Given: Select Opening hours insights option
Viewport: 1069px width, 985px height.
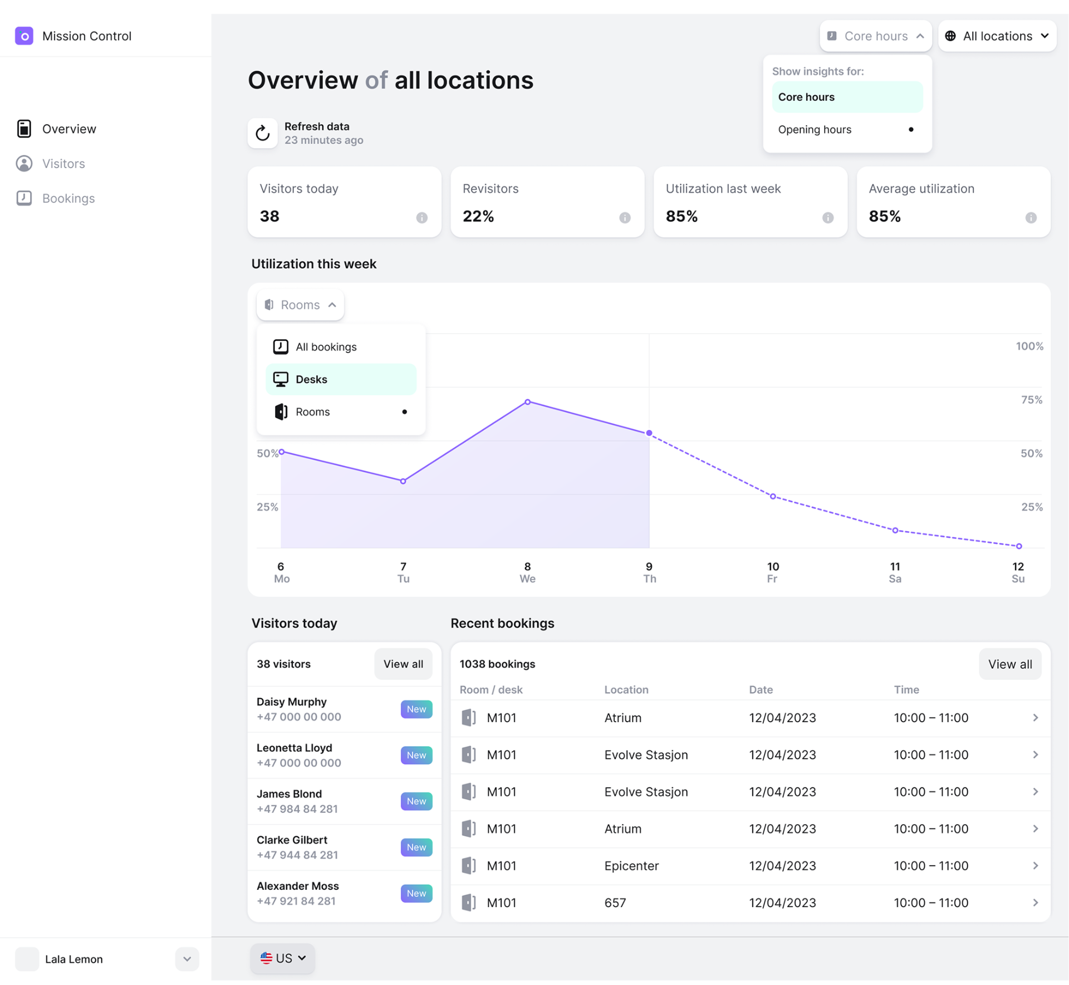Looking at the screenshot, I should [847, 129].
